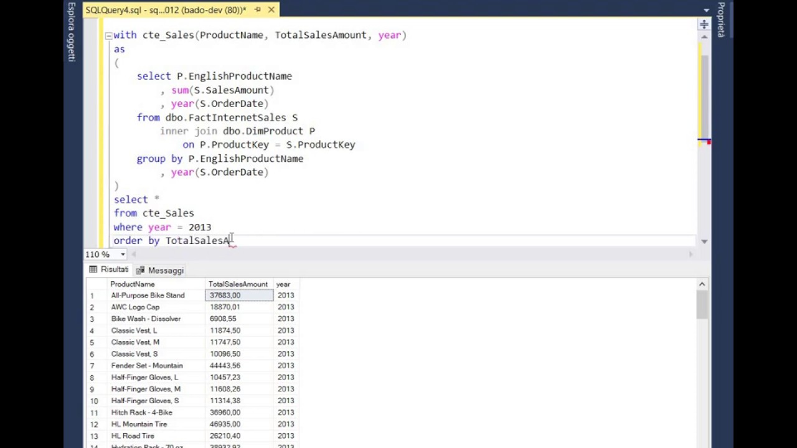797x448 pixels.
Task: Click 'order by TotalSalesA' line in editor
Action: click(x=172, y=241)
